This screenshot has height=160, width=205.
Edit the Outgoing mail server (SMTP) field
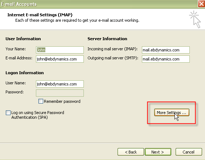(x=166, y=59)
